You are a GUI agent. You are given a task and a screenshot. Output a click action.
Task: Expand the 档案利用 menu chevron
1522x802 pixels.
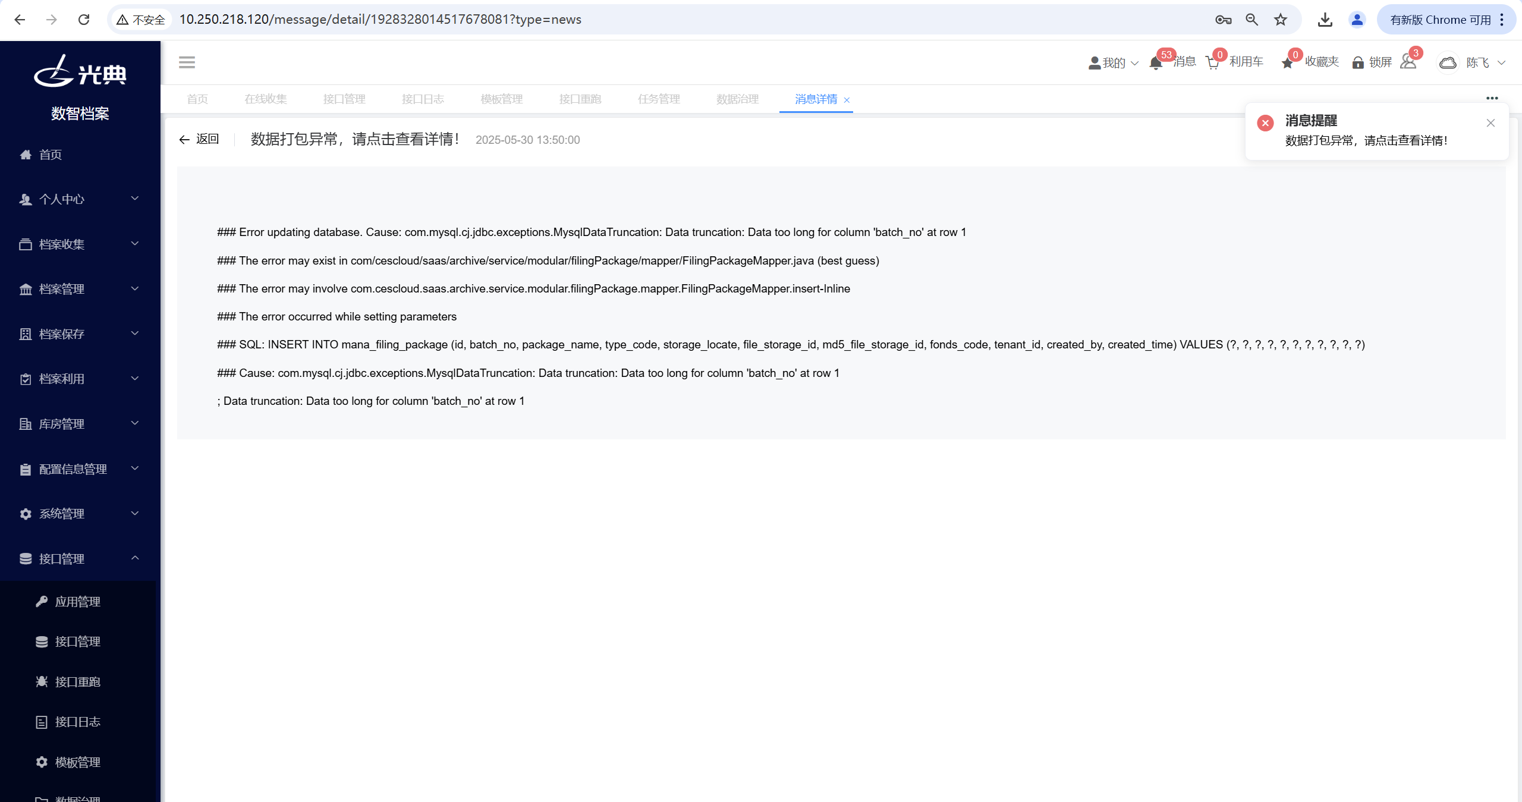pos(135,378)
